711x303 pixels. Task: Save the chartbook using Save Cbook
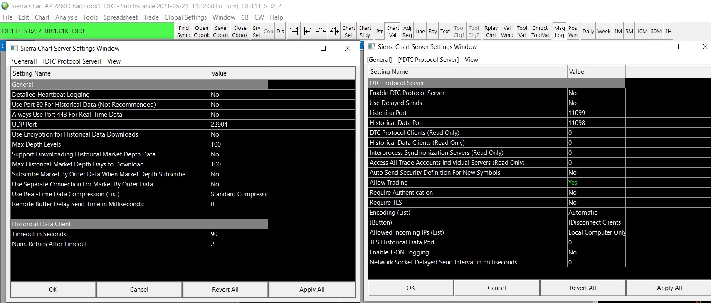click(x=221, y=32)
